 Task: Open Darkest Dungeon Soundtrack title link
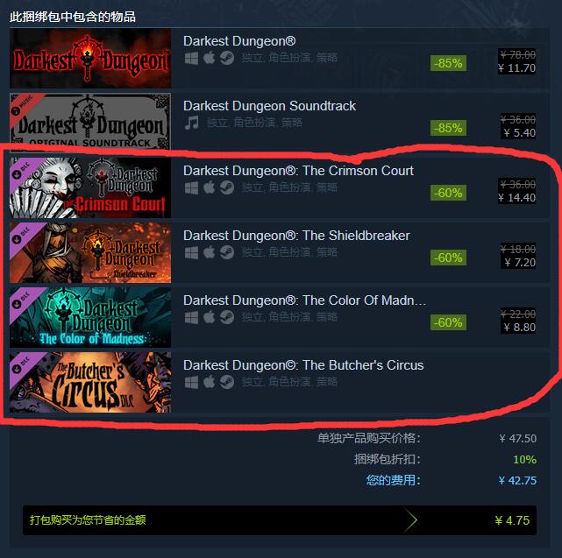pyautogui.click(x=269, y=106)
